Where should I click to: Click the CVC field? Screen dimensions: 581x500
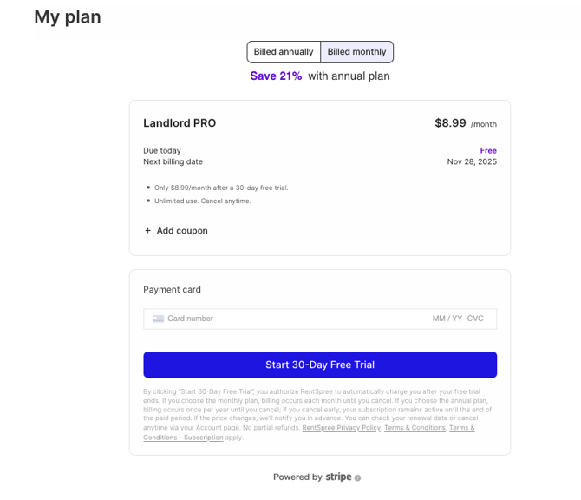(475, 319)
